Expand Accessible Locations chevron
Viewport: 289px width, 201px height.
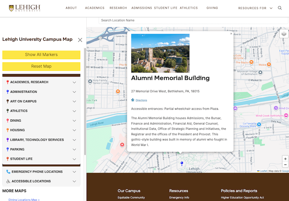[x=74, y=182]
